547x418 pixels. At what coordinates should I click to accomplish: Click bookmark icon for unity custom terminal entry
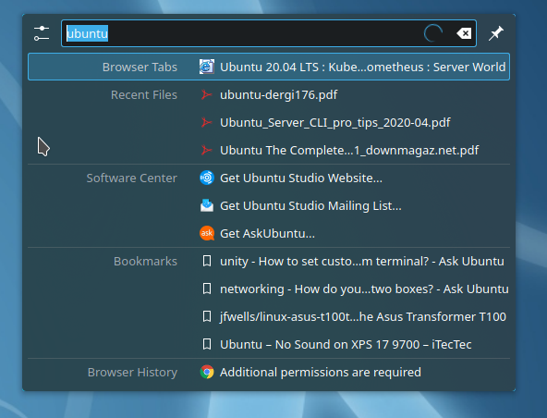click(207, 261)
